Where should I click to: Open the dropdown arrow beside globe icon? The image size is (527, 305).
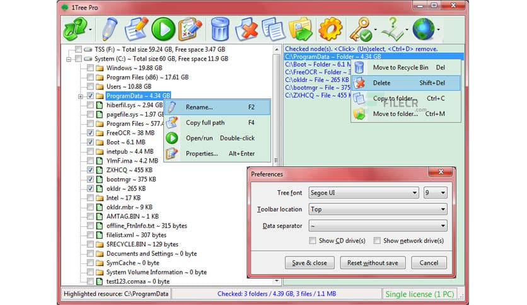[439, 30]
